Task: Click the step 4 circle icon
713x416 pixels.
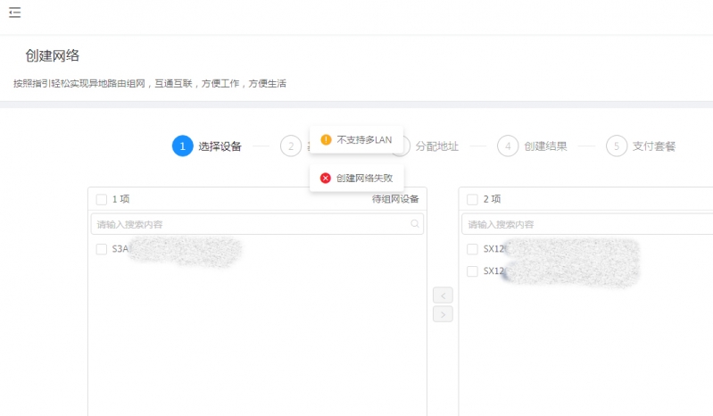Action: point(508,146)
